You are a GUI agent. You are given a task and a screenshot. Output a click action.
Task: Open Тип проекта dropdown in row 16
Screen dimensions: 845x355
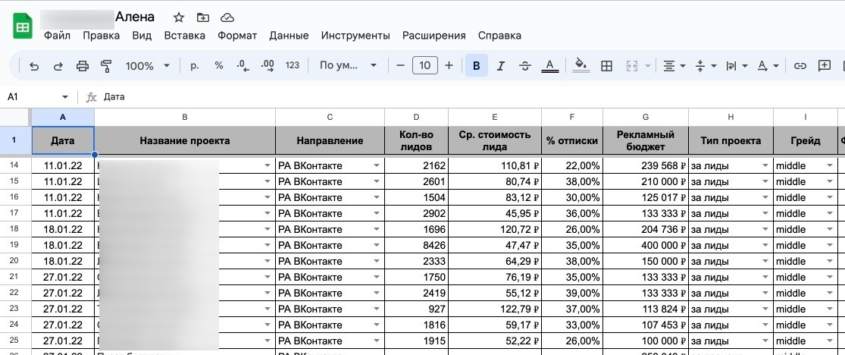(x=765, y=197)
